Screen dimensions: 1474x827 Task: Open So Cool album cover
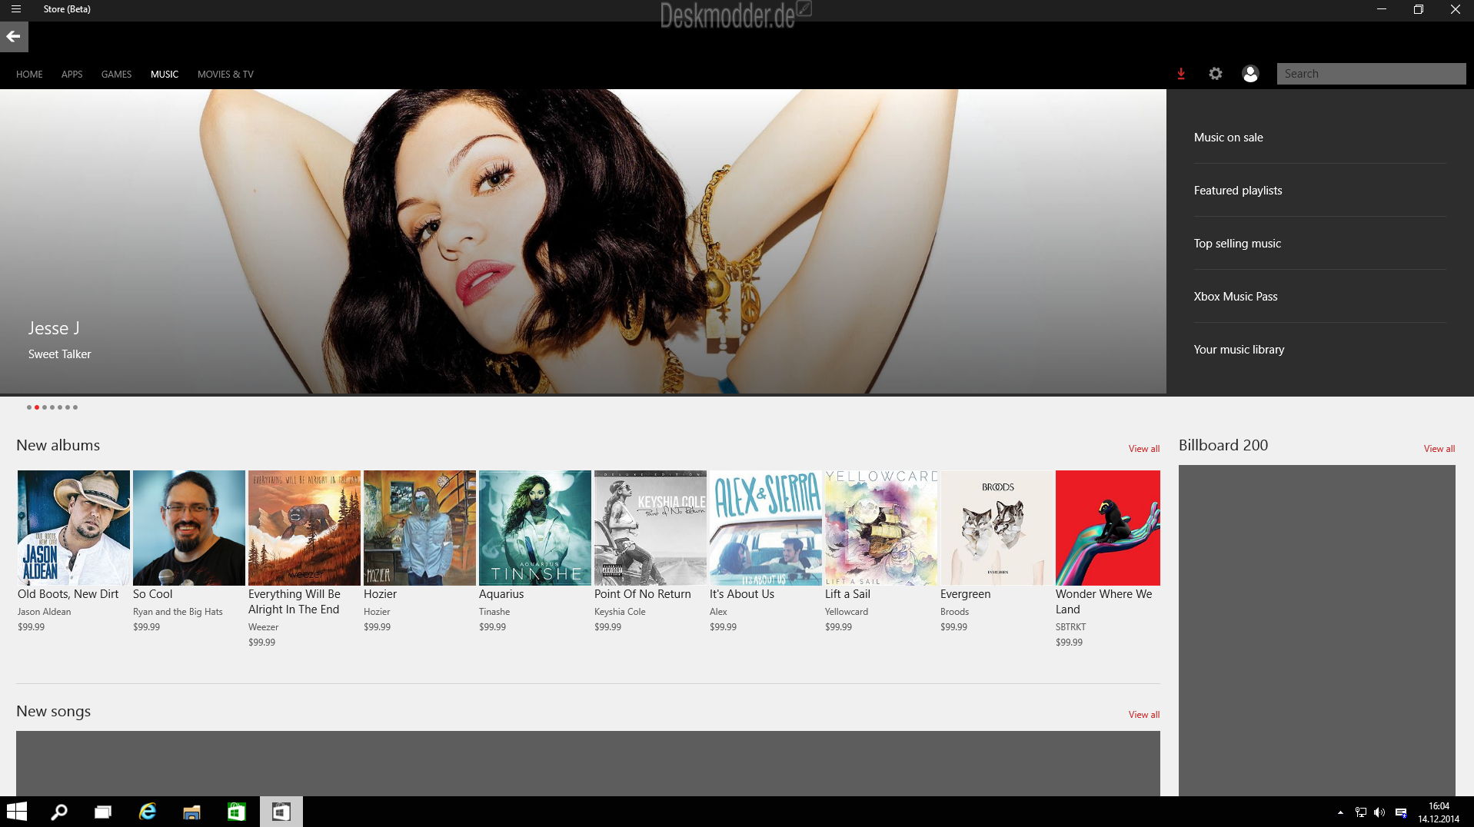coord(189,528)
